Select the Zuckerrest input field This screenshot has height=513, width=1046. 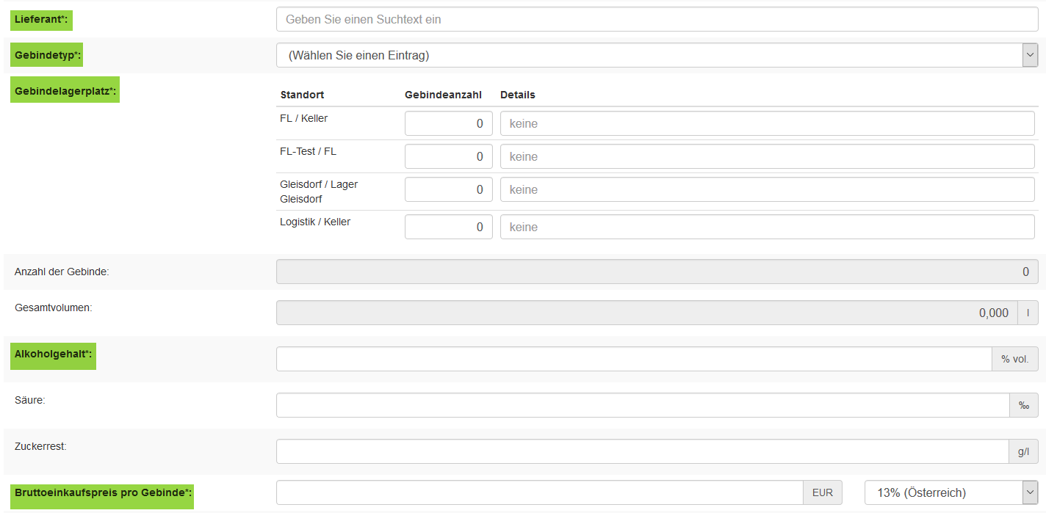click(x=643, y=451)
